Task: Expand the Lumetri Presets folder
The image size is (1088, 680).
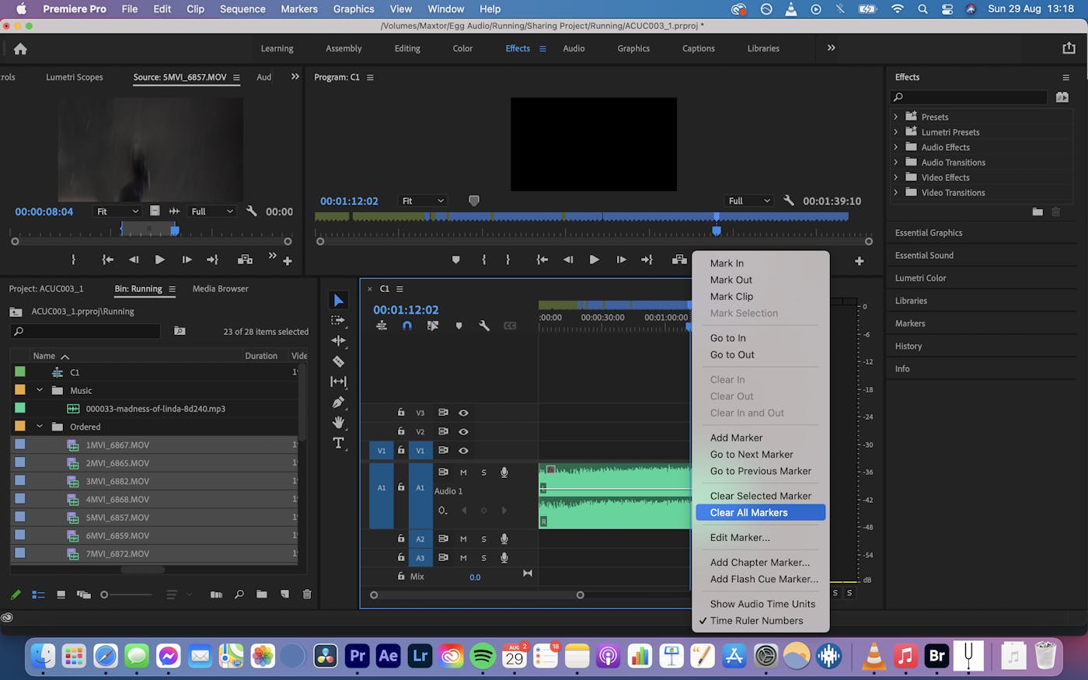Action: pos(896,132)
